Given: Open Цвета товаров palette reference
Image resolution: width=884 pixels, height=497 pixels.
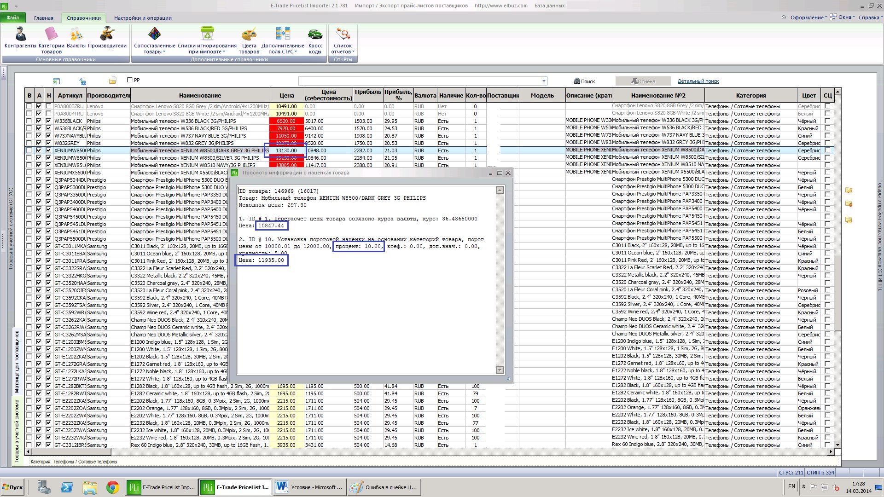Looking at the screenshot, I should (x=249, y=40).
